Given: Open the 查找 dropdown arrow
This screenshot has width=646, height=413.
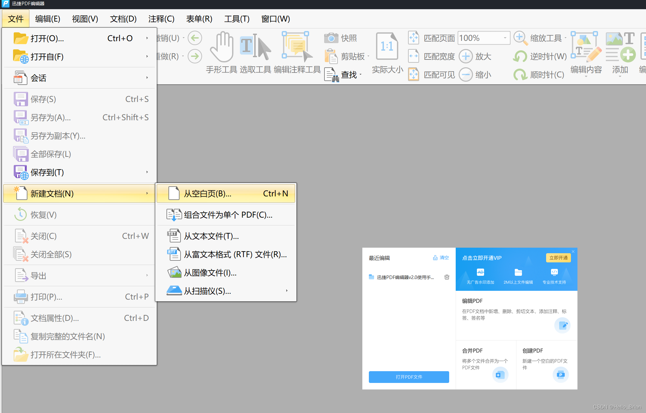Looking at the screenshot, I should (x=361, y=75).
